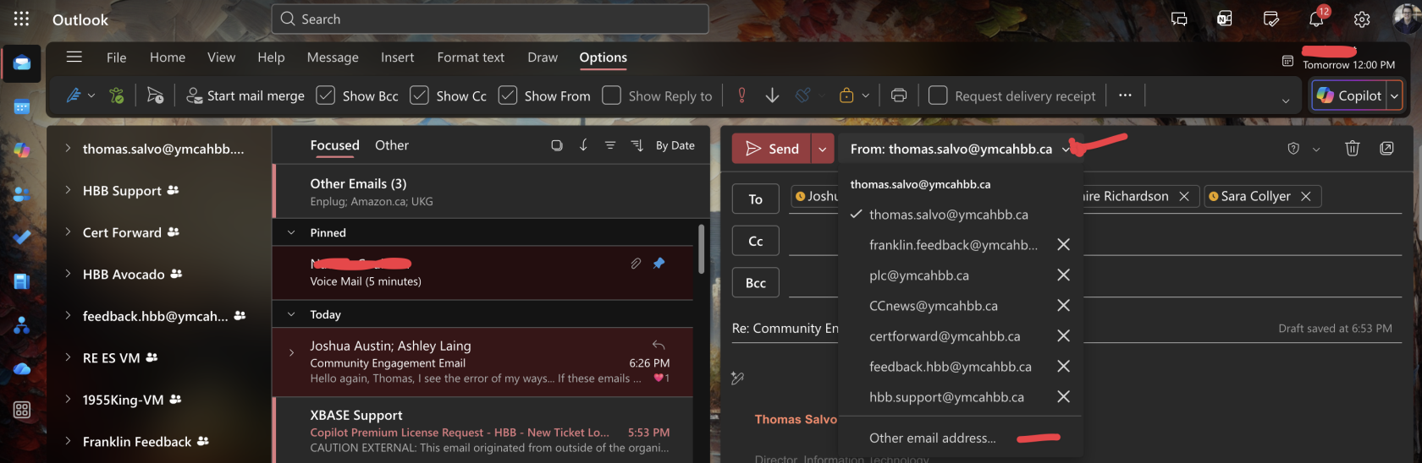The width and height of the screenshot is (1422, 463).
Task: Set low importance down arrow icon
Action: coord(772,95)
